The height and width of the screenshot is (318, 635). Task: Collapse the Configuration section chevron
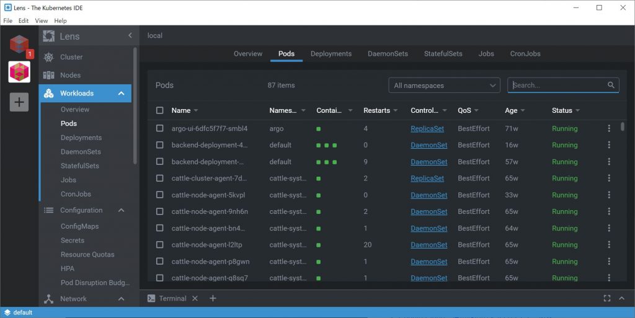[x=121, y=210]
